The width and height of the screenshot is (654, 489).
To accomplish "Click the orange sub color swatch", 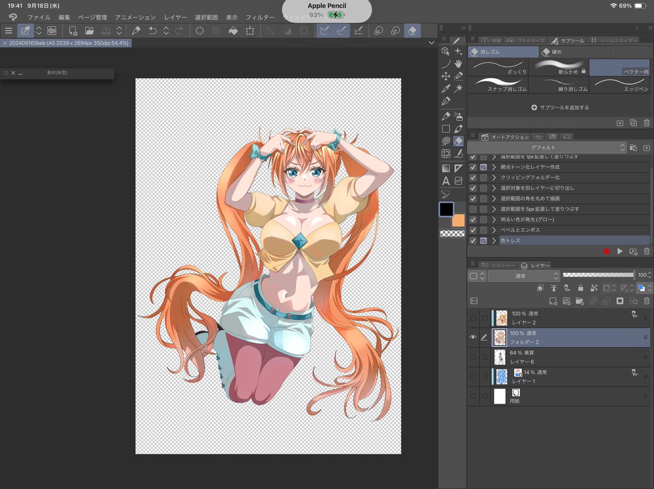I will [458, 220].
